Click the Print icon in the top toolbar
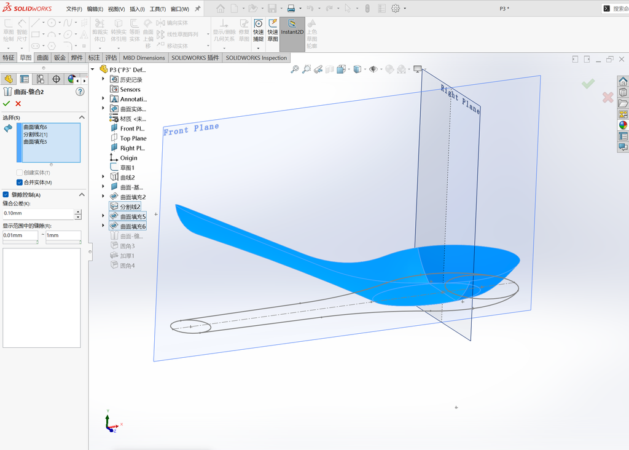629x450 pixels. (x=291, y=8)
